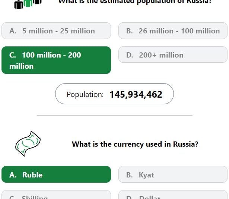Click the horizontal divider between questions
This screenshot has height=199, width=229.
tap(115, 115)
